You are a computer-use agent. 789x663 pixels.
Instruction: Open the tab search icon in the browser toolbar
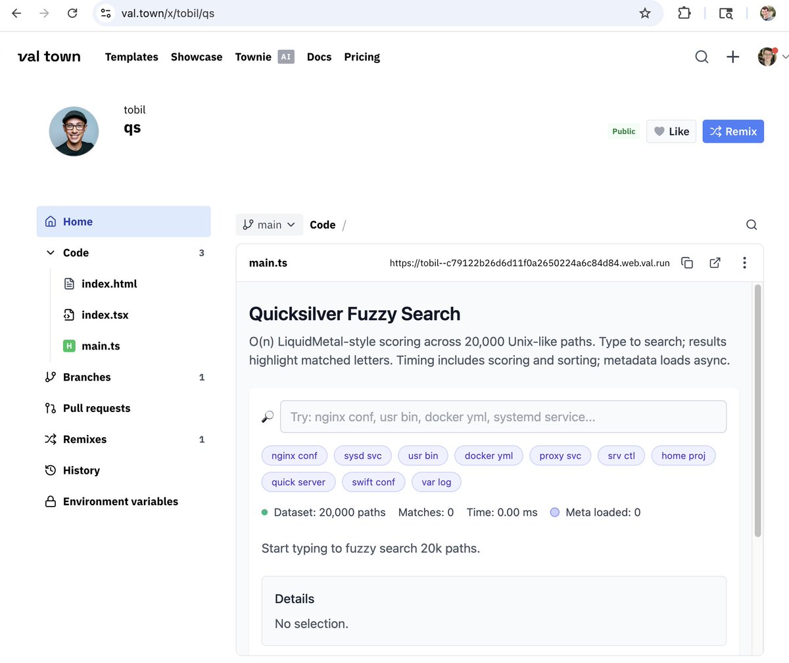point(726,13)
